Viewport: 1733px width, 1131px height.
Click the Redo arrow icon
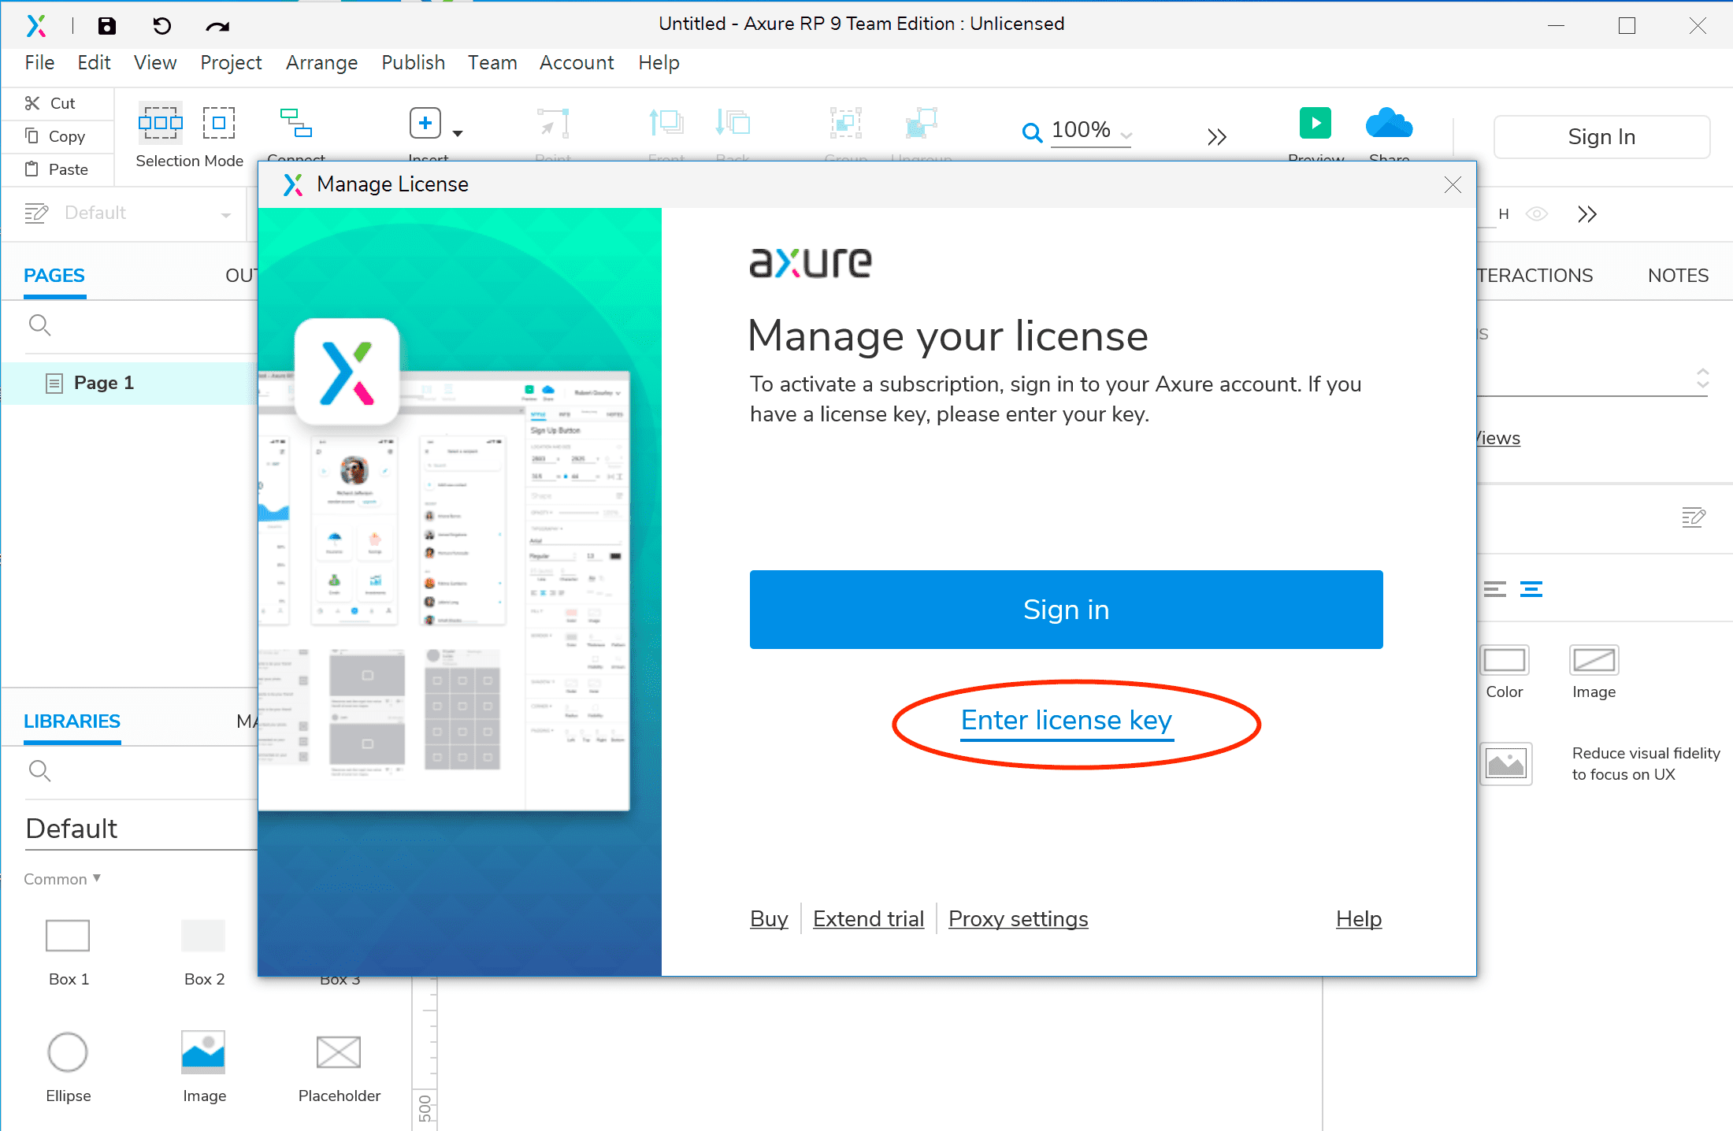[217, 27]
